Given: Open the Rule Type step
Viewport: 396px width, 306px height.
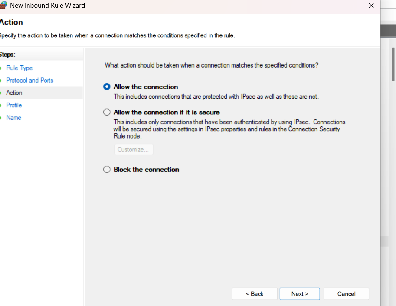Looking at the screenshot, I should 20,68.
